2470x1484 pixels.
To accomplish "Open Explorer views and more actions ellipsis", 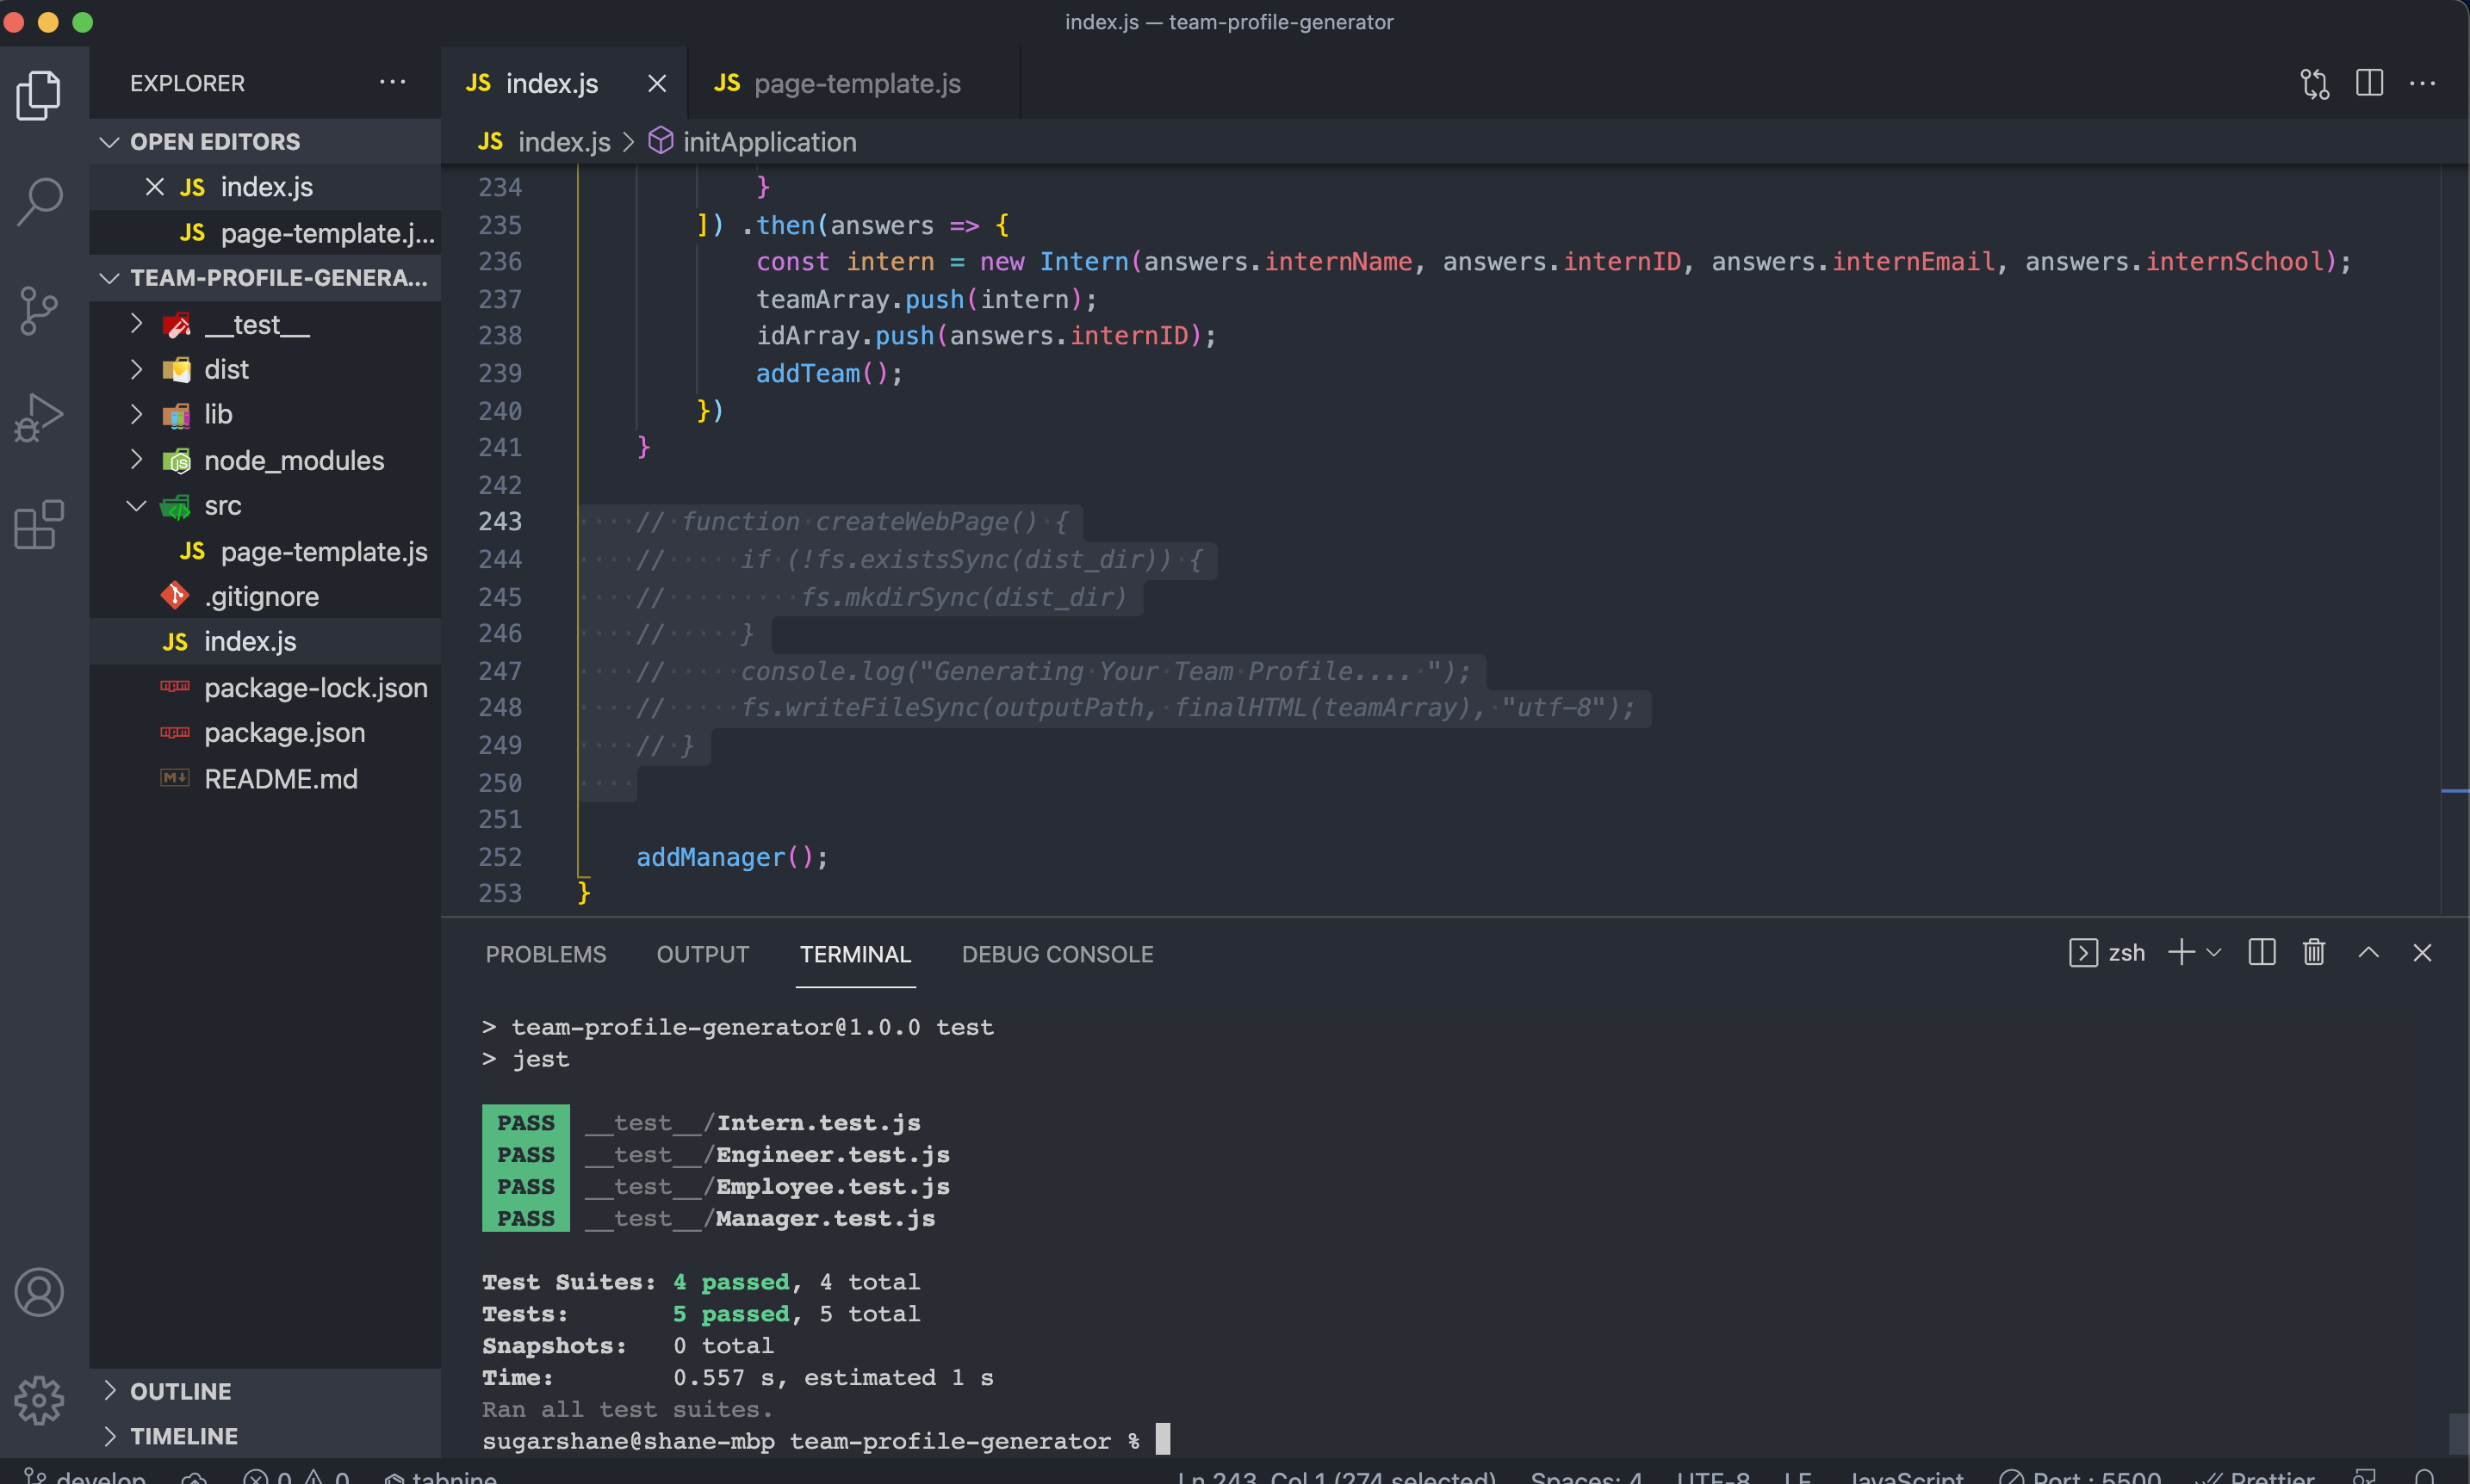I will (x=392, y=82).
